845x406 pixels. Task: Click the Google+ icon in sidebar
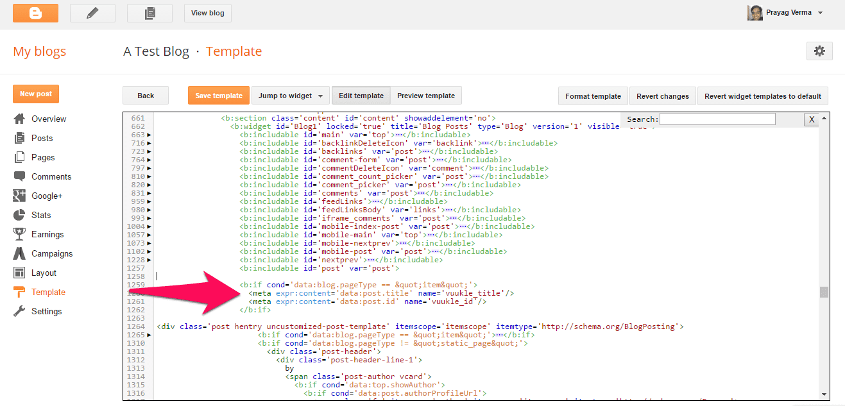pyautogui.click(x=19, y=196)
